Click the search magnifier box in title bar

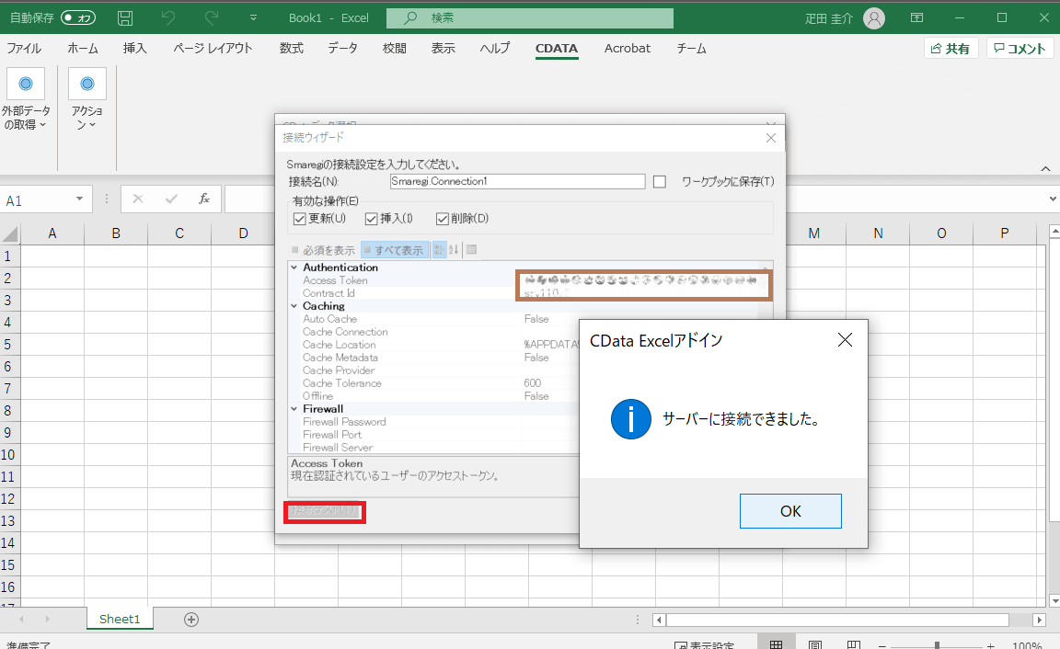tap(530, 18)
